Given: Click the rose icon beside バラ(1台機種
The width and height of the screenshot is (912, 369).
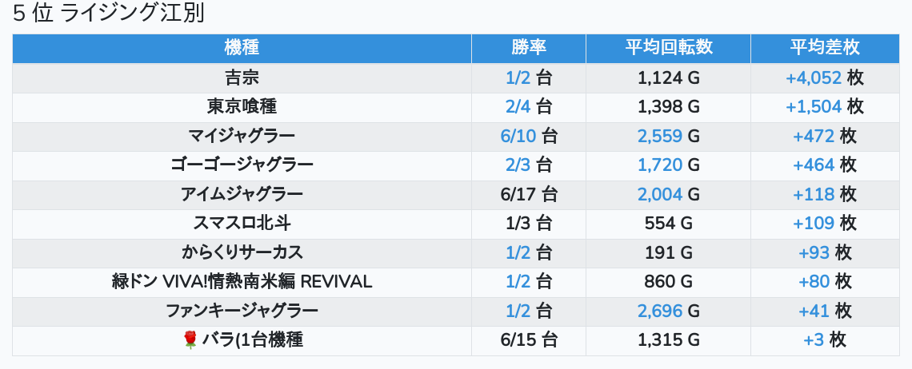Looking at the screenshot, I should coord(190,340).
